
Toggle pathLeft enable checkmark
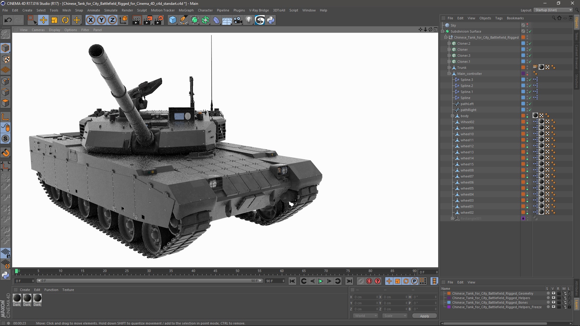click(530, 104)
